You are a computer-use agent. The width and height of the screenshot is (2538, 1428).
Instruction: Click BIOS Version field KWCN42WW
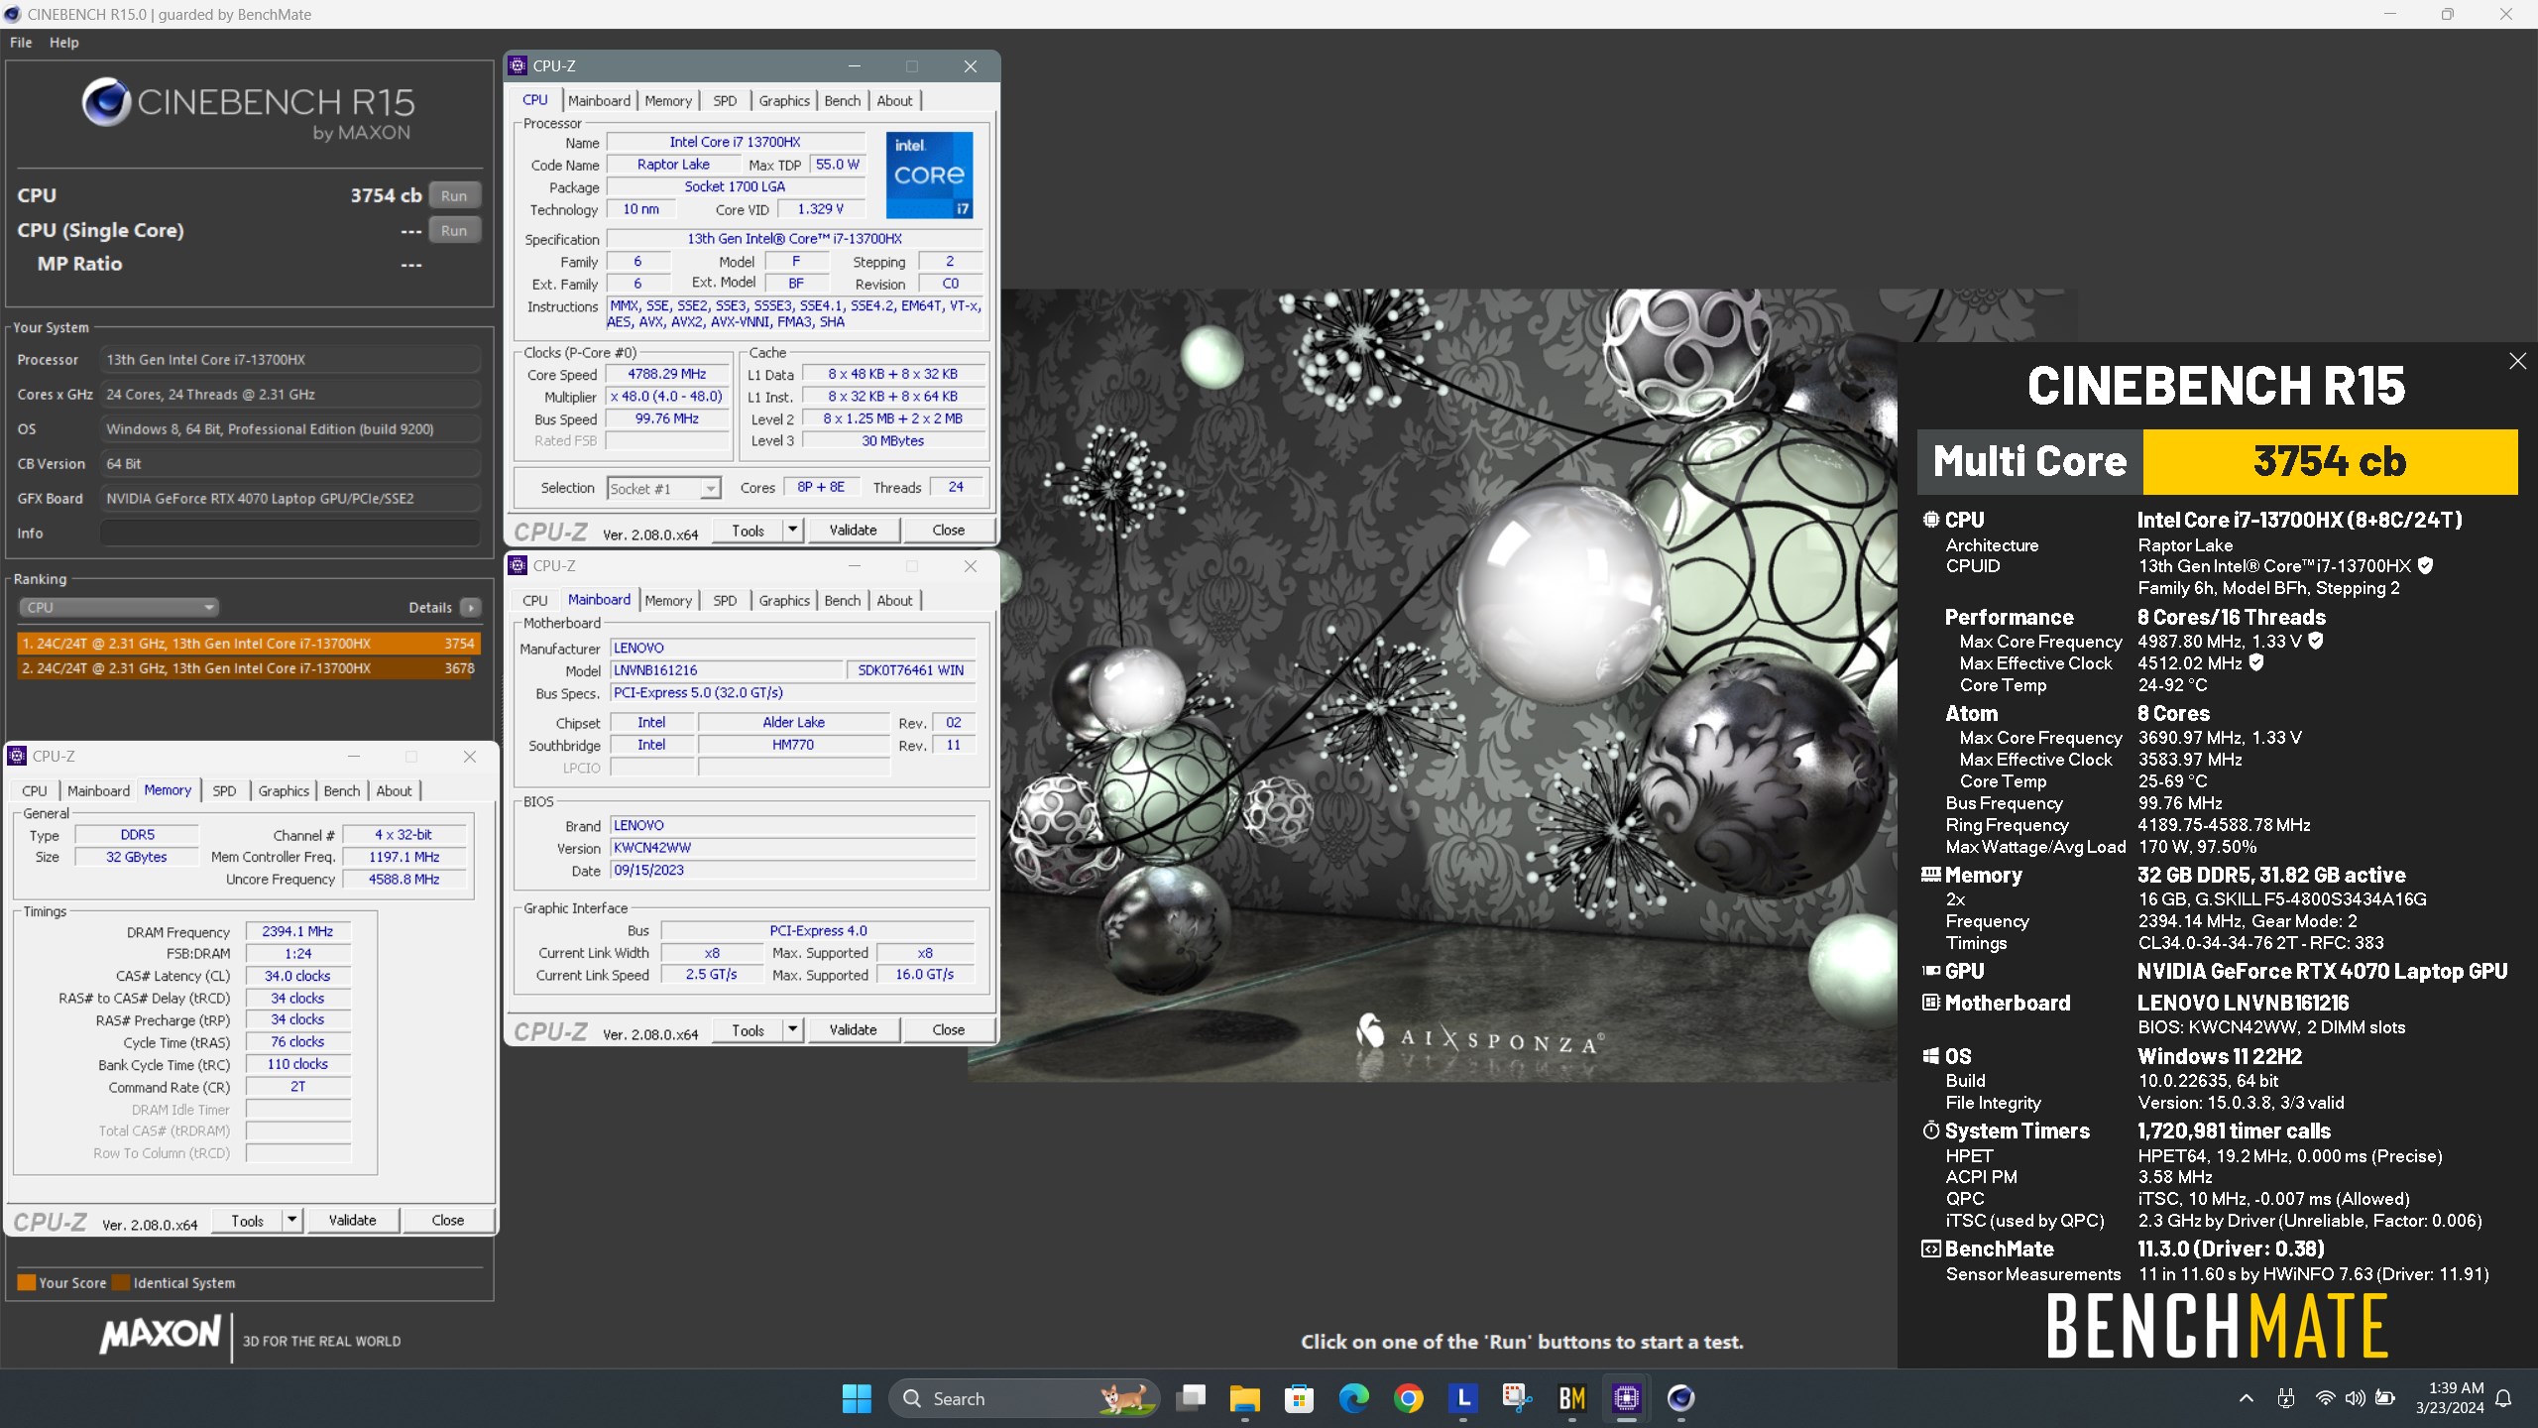792,848
